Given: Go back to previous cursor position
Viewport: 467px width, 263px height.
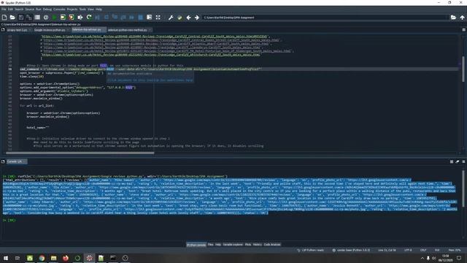Looking at the screenshot, I should 188,18.
